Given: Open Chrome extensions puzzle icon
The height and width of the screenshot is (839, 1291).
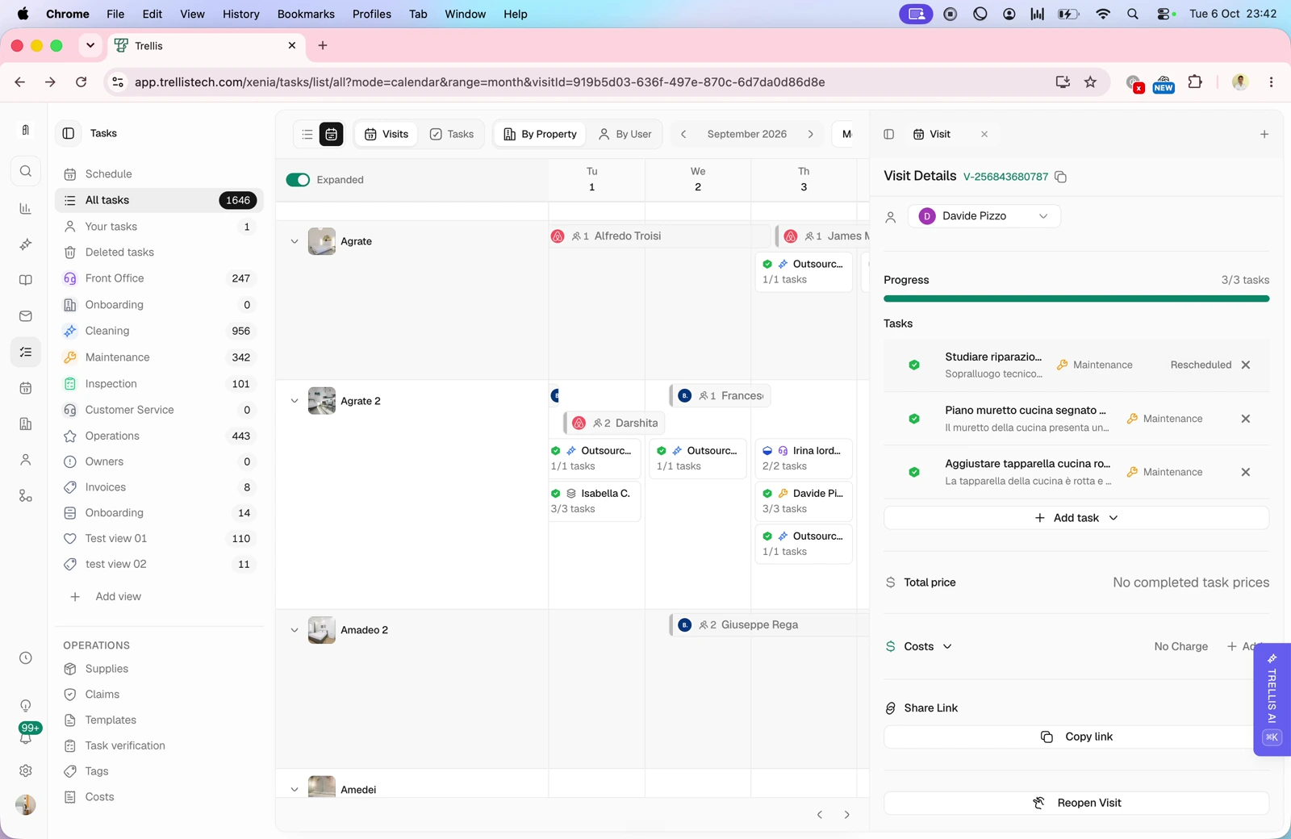Looking at the screenshot, I should (x=1196, y=82).
